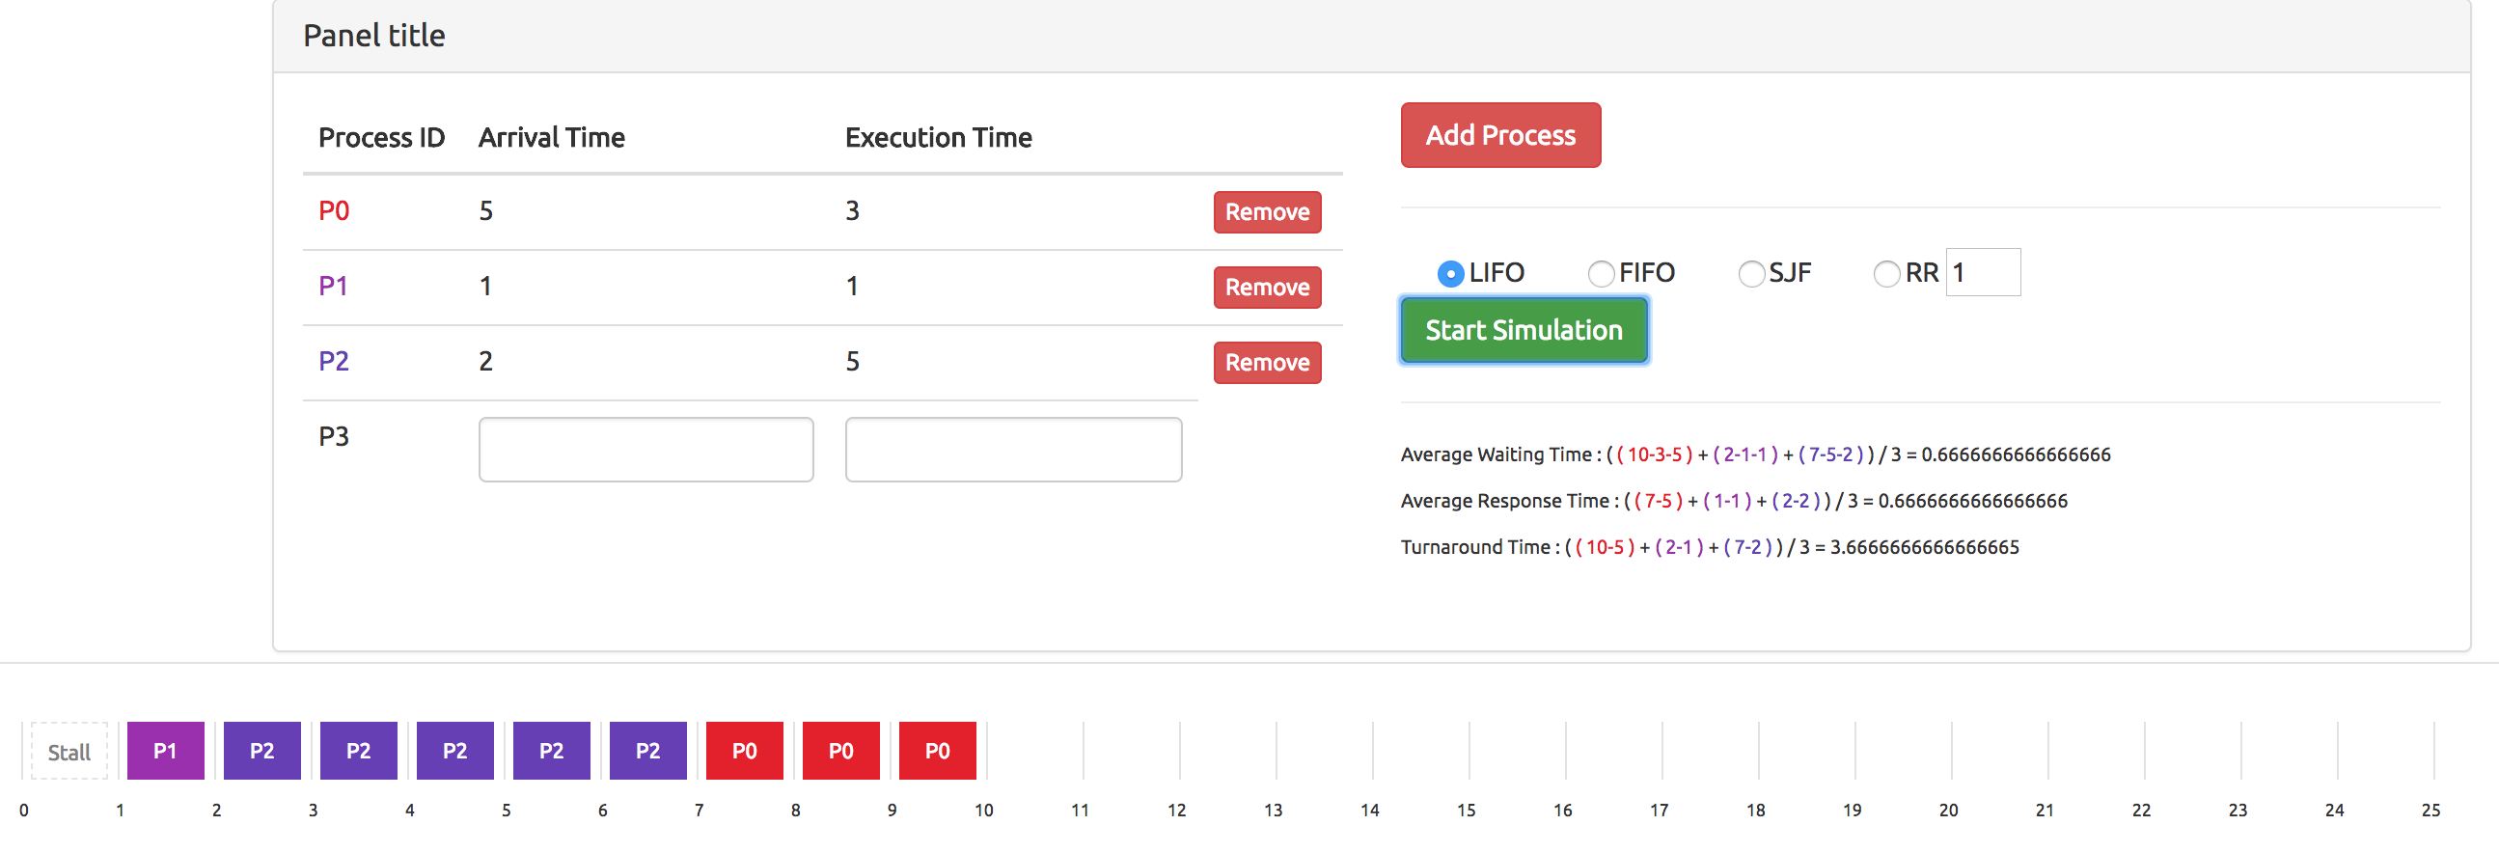Click the P0 block starting at time 7
Screen dimensions: 2499x853
tap(744, 751)
